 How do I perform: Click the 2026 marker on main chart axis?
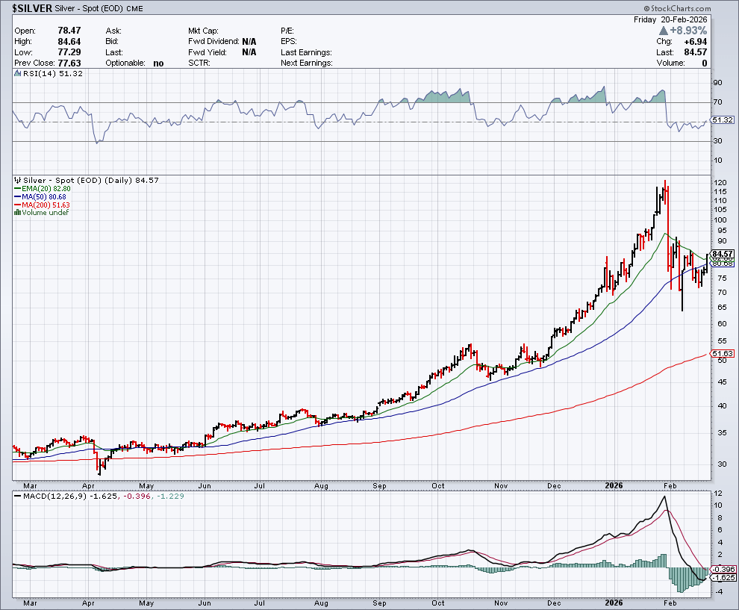(x=613, y=485)
